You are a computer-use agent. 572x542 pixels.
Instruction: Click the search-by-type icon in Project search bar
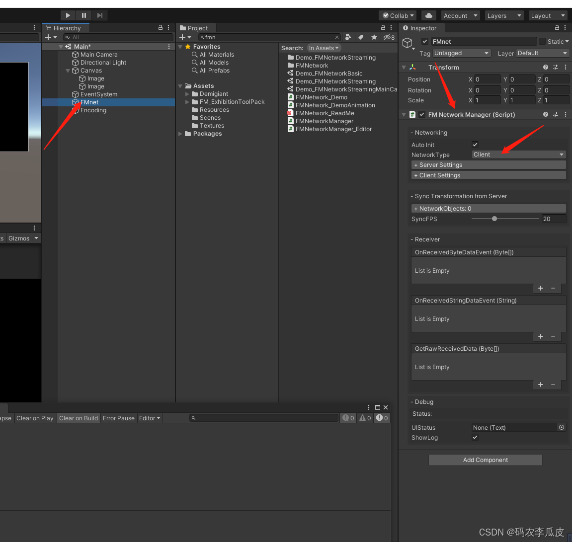348,37
